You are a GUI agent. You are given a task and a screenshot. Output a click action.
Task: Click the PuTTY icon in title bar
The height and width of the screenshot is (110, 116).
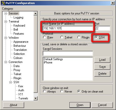pyautogui.click(x=3, y=3)
